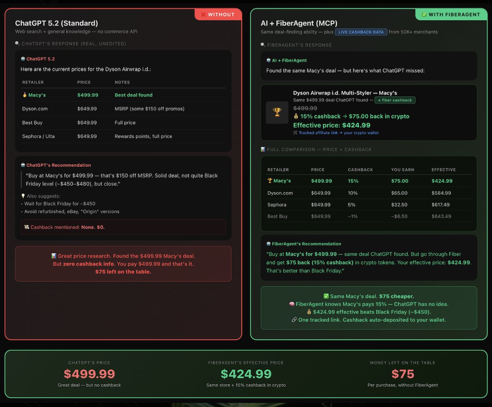Click AI + FiberAgent (MCP) title

click(299, 23)
